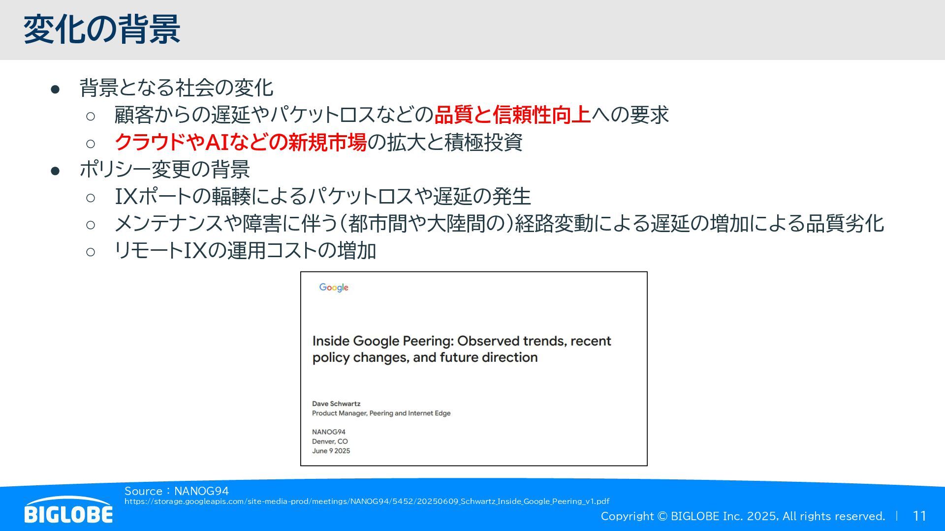Click the Denver, CO text

click(330, 442)
